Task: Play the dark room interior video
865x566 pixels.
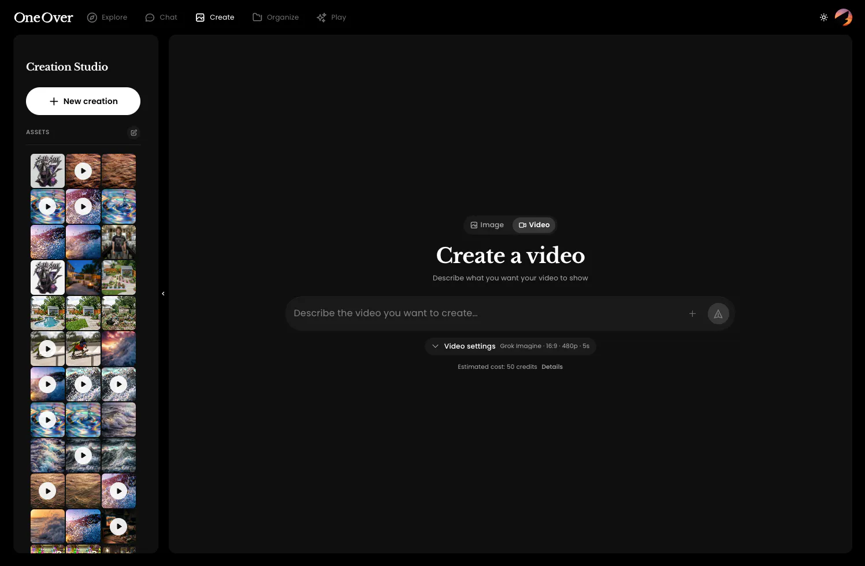Action: click(118, 527)
